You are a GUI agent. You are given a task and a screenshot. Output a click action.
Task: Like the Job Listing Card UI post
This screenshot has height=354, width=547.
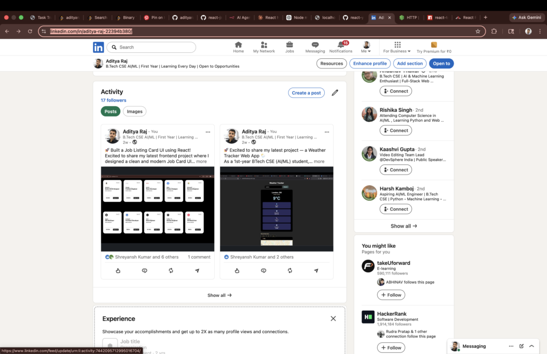pyautogui.click(x=118, y=271)
